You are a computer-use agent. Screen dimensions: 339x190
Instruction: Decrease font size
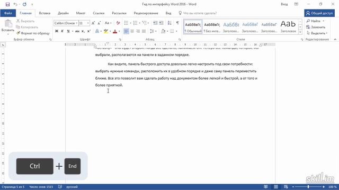click(x=99, y=23)
